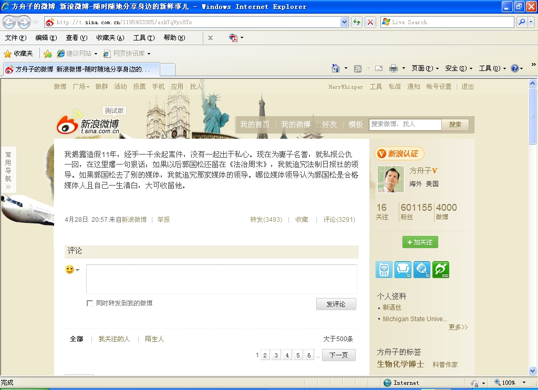
Task: Open the Favorites star button
Action: [18, 54]
